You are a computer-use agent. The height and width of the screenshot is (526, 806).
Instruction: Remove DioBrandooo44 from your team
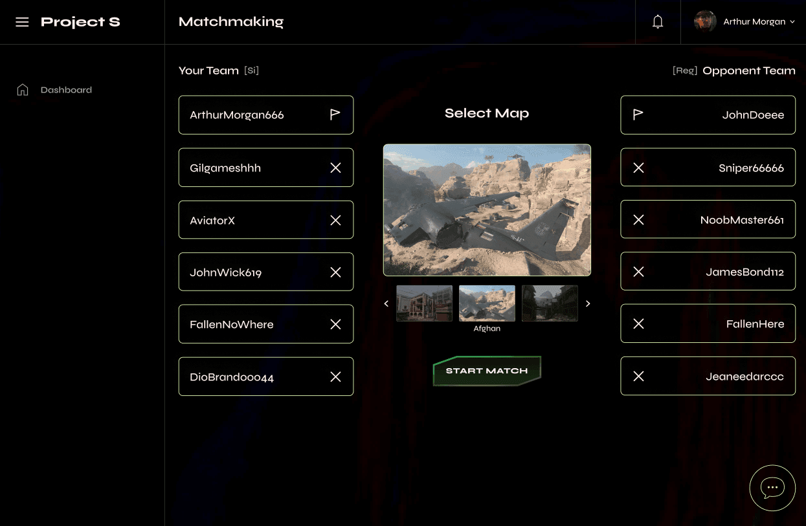(x=335, y=376)
